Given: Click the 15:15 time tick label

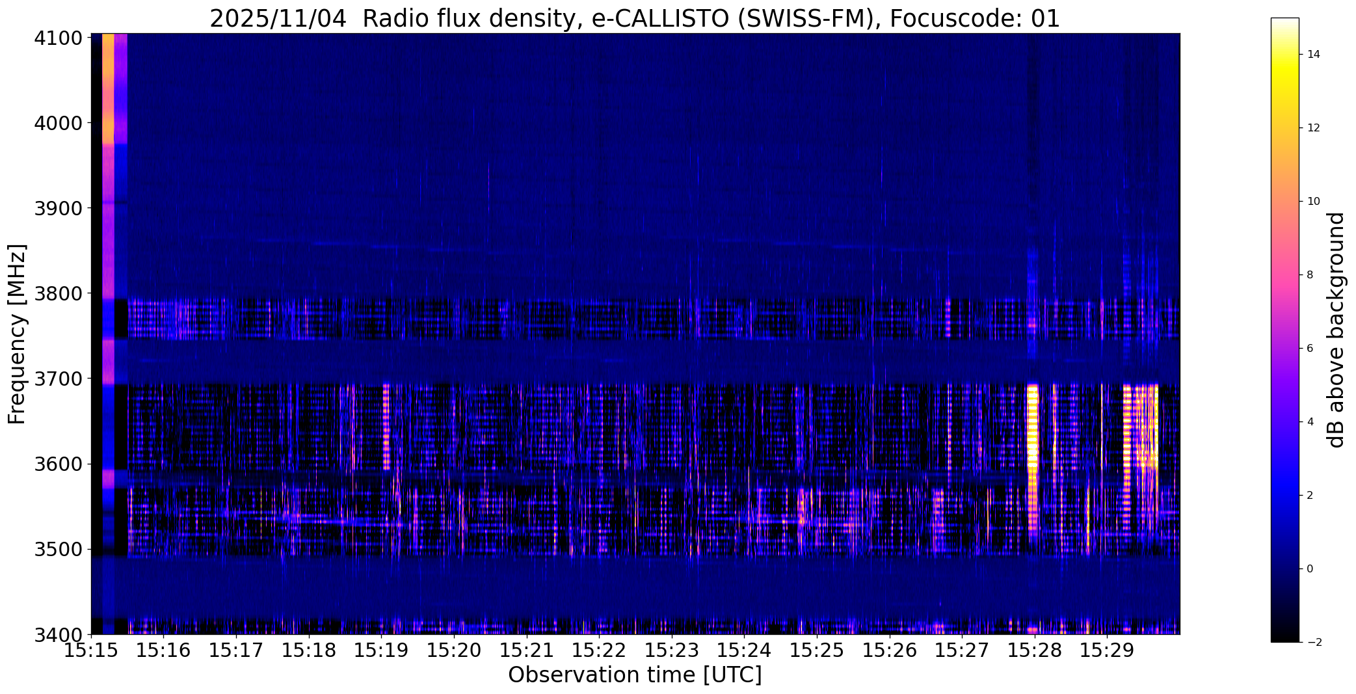Looking at the screenshot, I should 91,650.
